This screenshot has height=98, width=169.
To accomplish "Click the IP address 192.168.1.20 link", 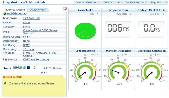I will (32, 18).
